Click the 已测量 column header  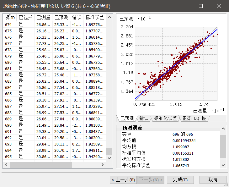click(43, 17)
